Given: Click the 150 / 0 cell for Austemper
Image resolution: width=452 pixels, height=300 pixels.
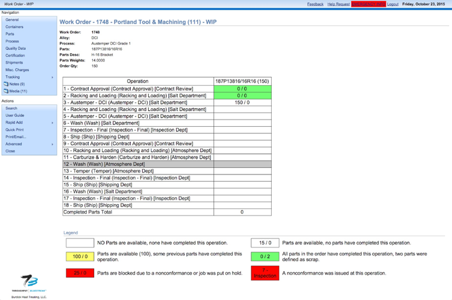Looking at the screenshot, I should tap(242, 103).
